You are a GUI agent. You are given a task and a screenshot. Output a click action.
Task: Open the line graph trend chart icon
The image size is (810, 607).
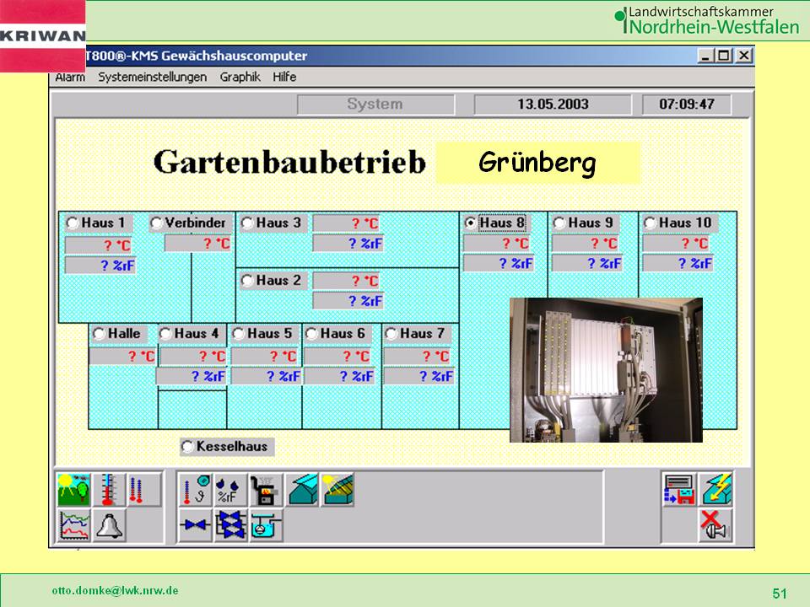(x=73, y=525)
